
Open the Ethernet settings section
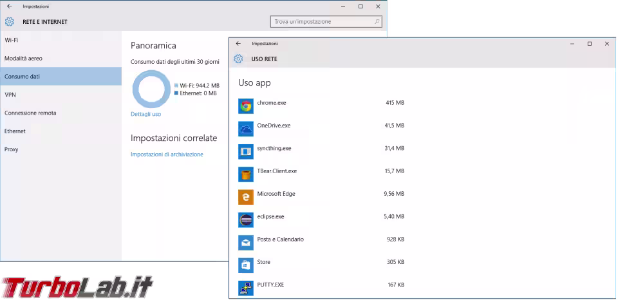61,131
